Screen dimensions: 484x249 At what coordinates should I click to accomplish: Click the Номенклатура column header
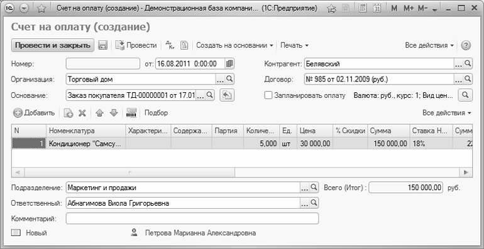click(x=86, y=130)
